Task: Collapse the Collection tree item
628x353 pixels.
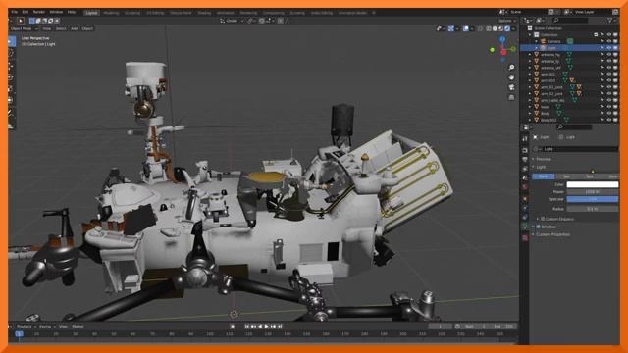Action: [x=530, y=35]
